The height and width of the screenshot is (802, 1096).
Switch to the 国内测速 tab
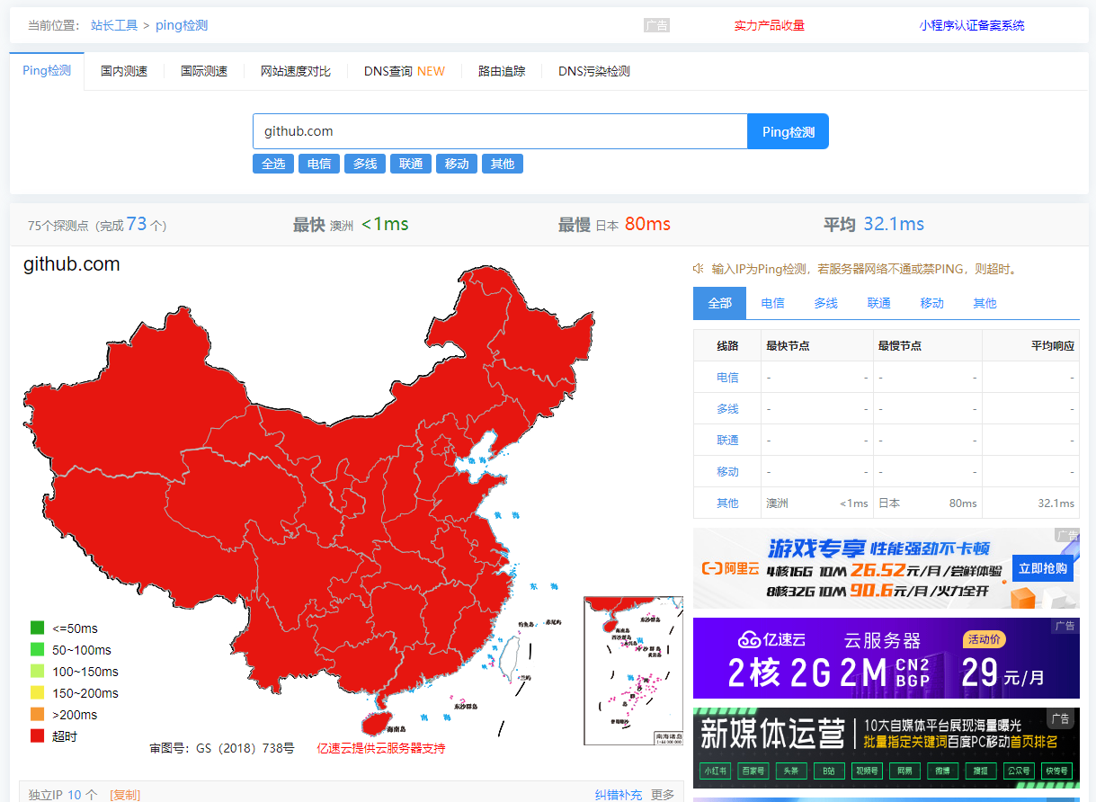click(x=124, y=71)
